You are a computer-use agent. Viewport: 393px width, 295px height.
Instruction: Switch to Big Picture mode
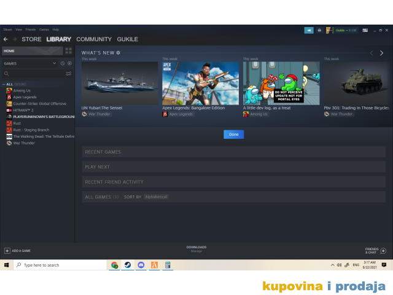coord(365,29)
